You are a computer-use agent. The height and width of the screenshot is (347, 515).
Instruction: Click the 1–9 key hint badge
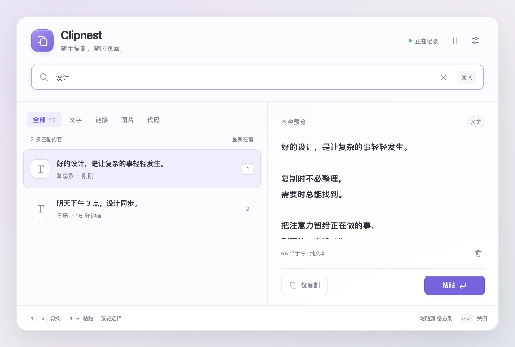click(x=74, y=318)
